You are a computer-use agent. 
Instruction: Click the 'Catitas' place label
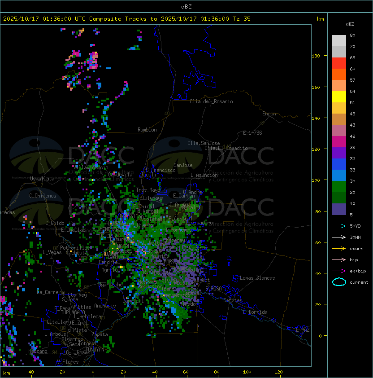(233, 300)
